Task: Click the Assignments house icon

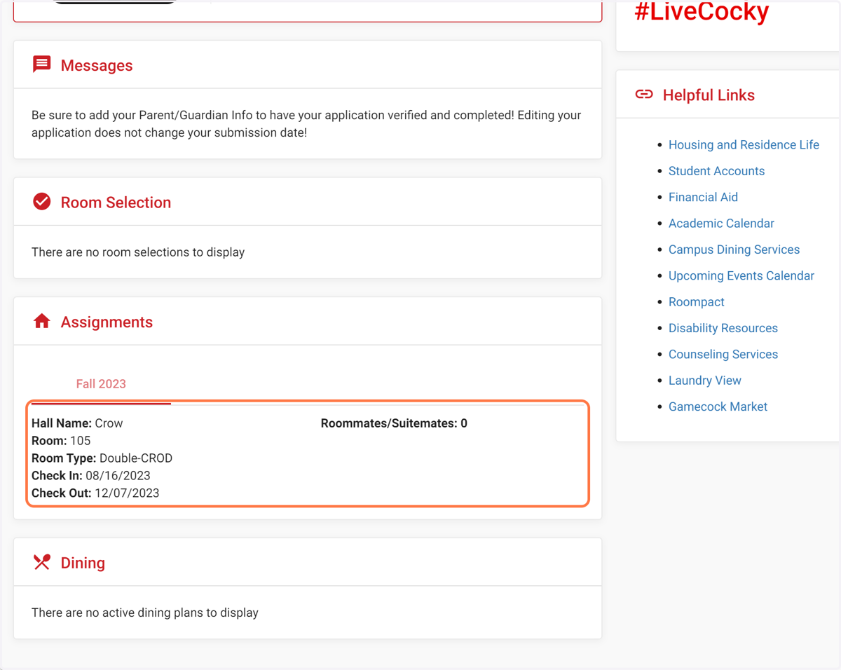Action: (42, 321)
